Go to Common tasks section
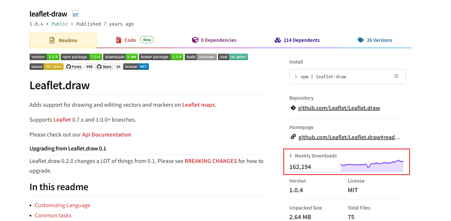The height and width of the screenshot is (221, 451). click(x=53, y=216)
